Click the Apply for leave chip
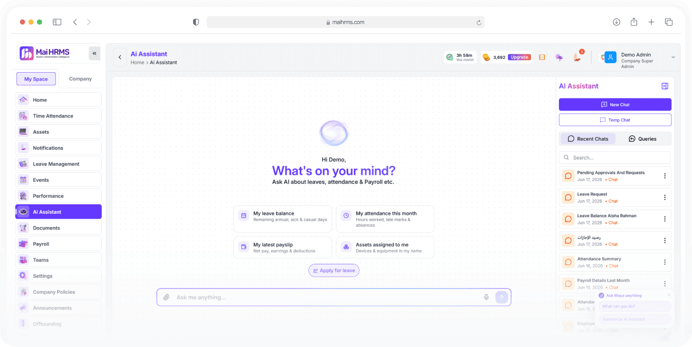The height and width of the screenshot is (347, 692). coord(334,271)
